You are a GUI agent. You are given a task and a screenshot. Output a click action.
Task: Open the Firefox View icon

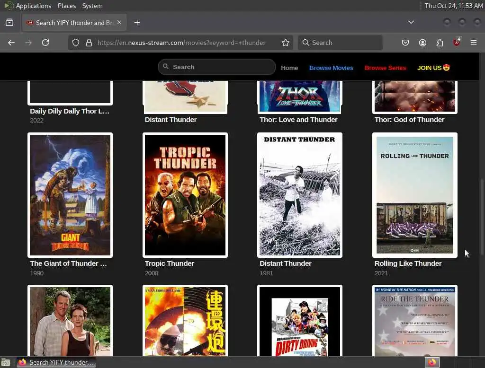(9, 23)
